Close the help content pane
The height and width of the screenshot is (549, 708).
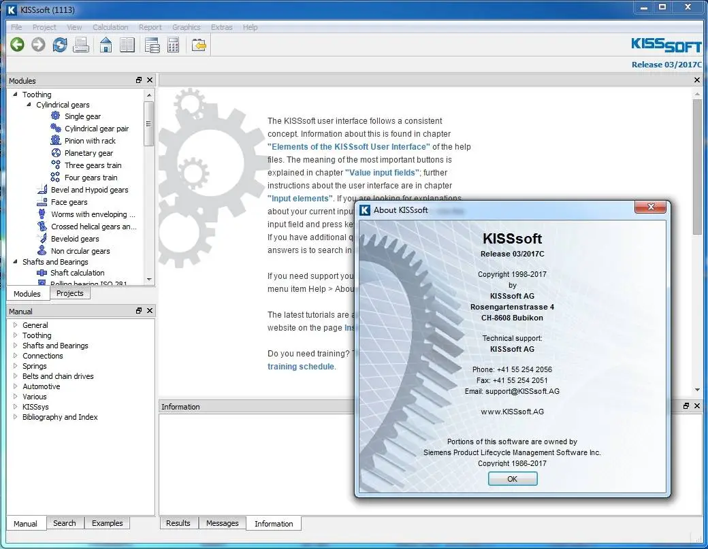[696, 80]
